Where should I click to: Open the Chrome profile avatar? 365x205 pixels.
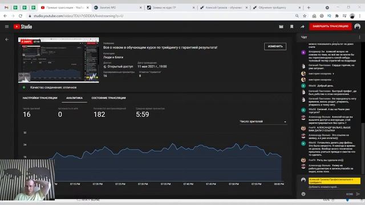point(352,16)
